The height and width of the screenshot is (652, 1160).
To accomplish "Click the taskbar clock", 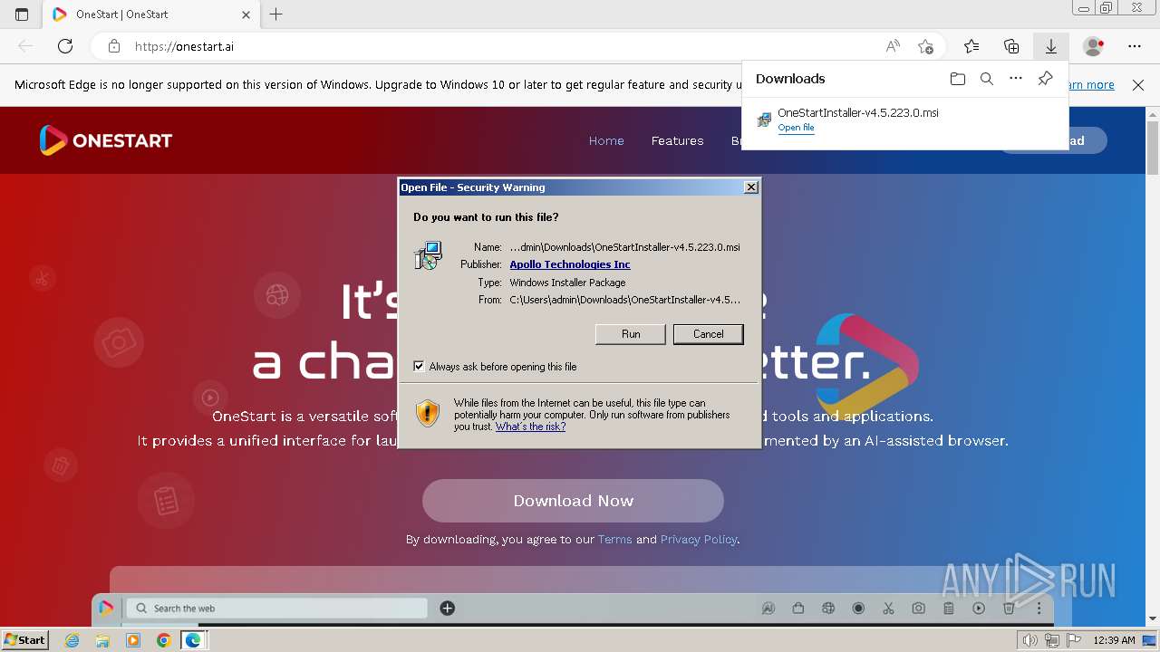I will click(x=1114, y=640).
